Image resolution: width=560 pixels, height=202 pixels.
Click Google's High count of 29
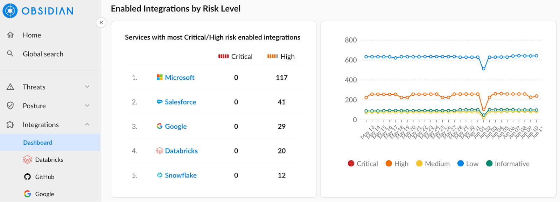click(x=282, y=127)
